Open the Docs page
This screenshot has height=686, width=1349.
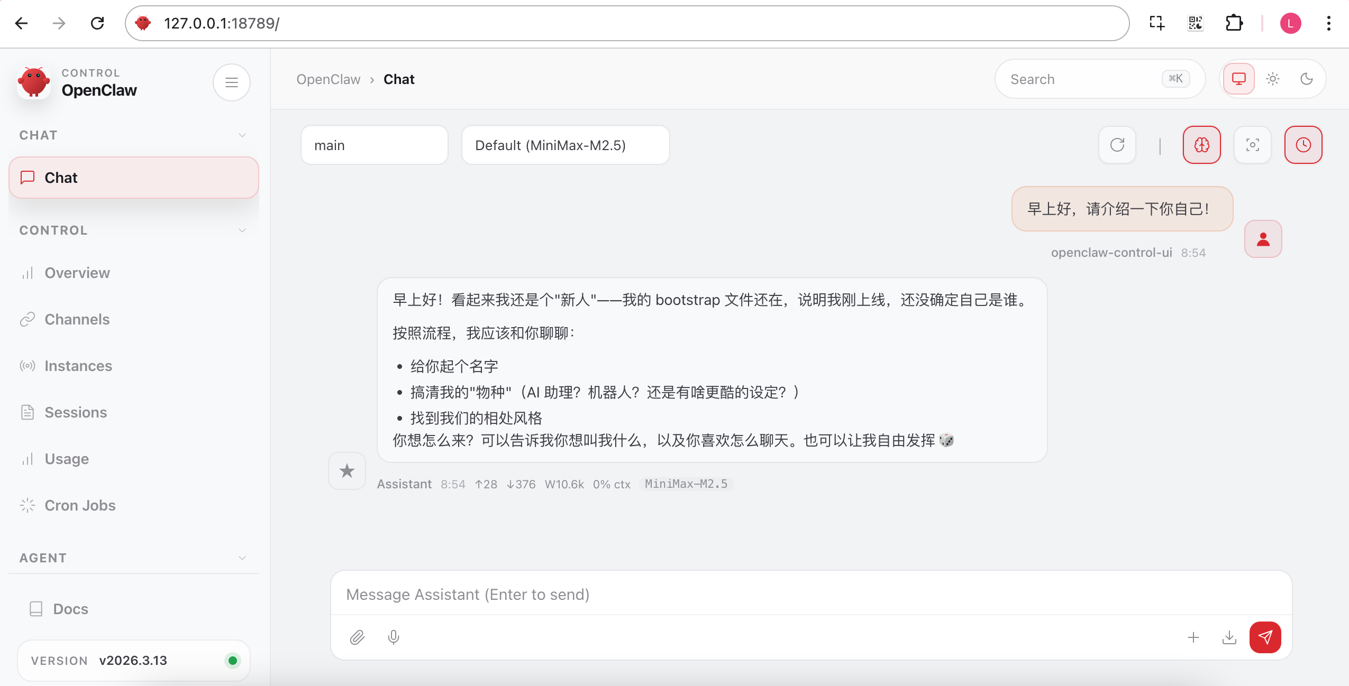pos(71,609)
